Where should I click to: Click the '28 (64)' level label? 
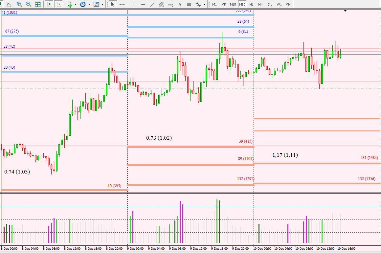click(x=243, y=21)
